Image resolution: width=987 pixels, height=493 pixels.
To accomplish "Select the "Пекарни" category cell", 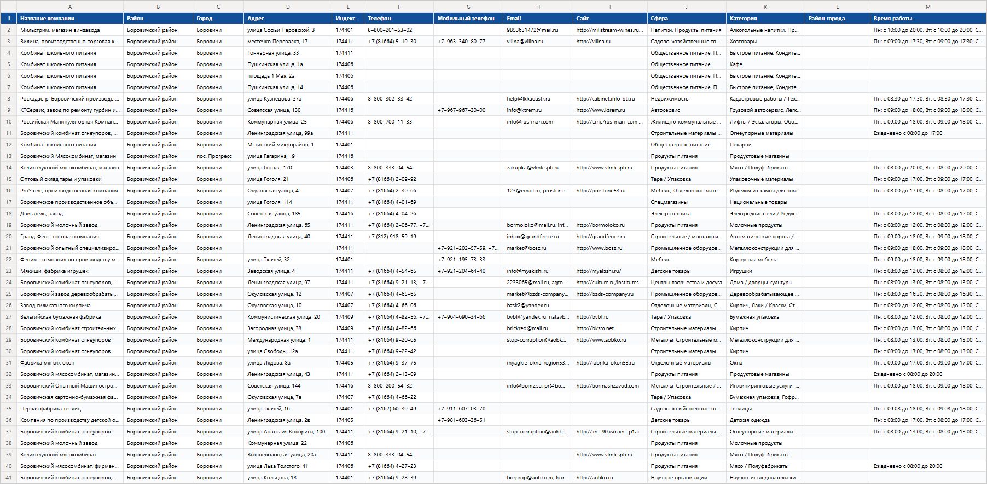I will pos(765,145).
